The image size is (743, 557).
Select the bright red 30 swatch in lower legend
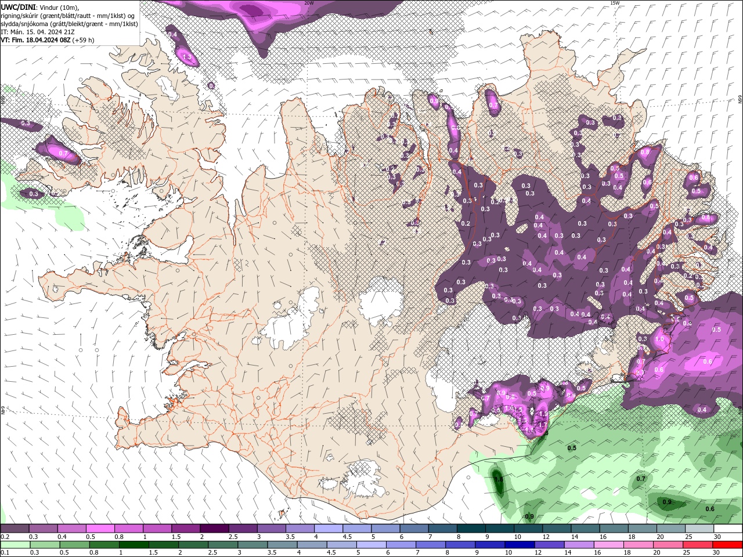pyautogui.click(x=728, y=545)
